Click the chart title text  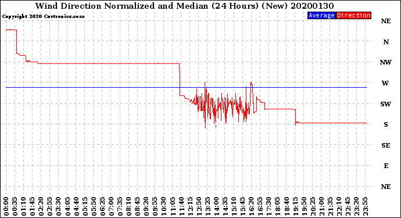click(x=184, y=6)
